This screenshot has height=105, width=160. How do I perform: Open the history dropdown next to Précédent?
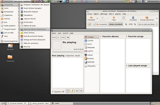[x=97, y=18]
